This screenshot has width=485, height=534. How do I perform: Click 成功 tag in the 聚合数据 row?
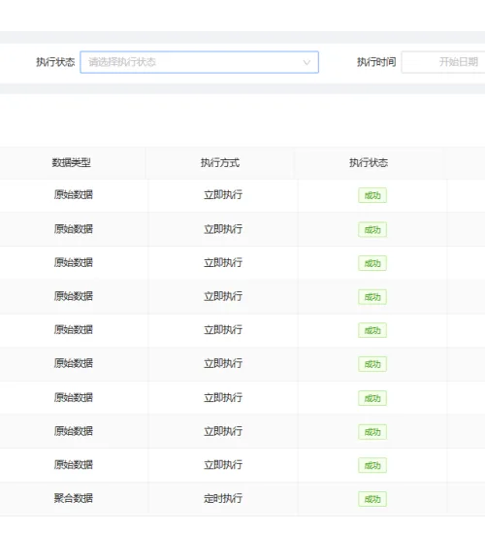tap(372, 499)
